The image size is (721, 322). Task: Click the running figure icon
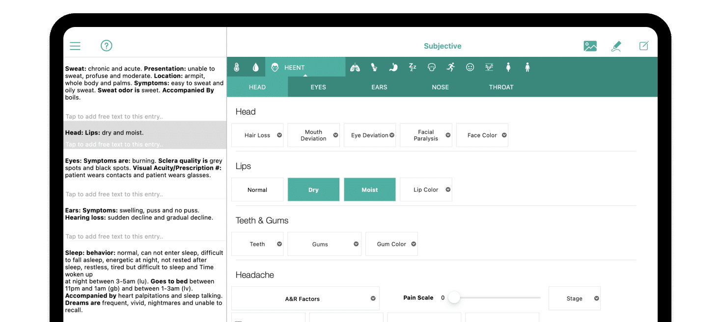(x=450, y=67)
